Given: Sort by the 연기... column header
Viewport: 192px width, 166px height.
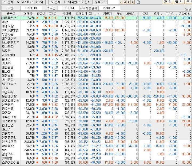Looking at the screenshot, I should pos(158,13).
